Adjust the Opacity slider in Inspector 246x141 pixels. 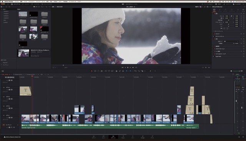point(228,43)
